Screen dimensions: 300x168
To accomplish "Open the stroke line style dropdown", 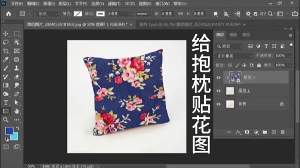I will (143, 14).
